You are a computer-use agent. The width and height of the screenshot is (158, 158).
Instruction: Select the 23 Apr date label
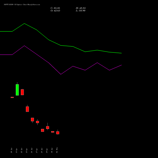pos(27,150)
